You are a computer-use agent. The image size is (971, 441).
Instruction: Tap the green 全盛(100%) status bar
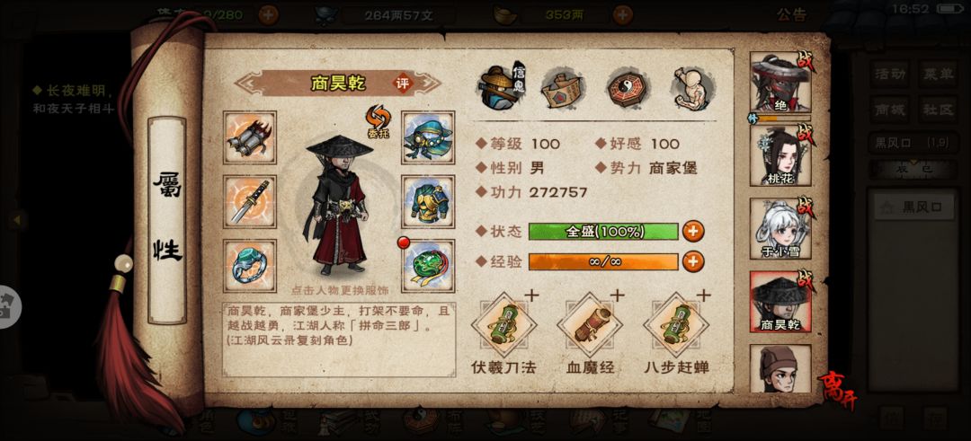pyautogui.click(x=603, y=232)
